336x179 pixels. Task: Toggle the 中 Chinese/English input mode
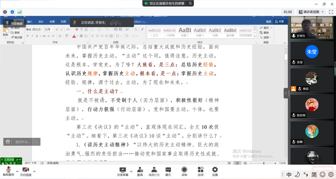pyautogui.click(x=289, y=174)
